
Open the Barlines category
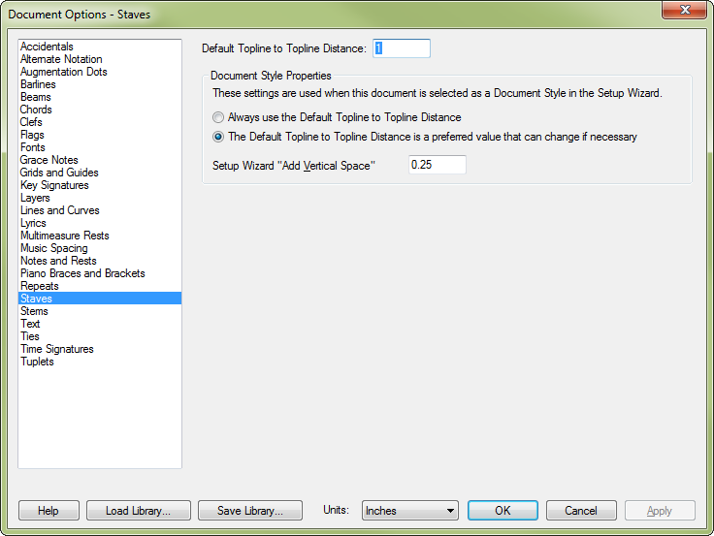coord(38,84)
